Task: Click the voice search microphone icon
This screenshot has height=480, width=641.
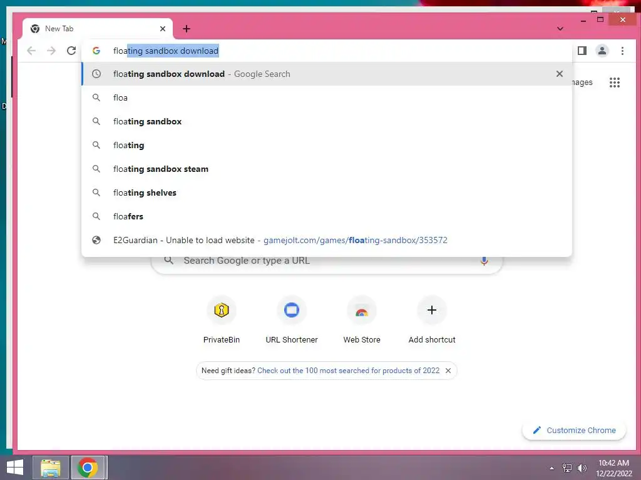Action: (484, 261)
